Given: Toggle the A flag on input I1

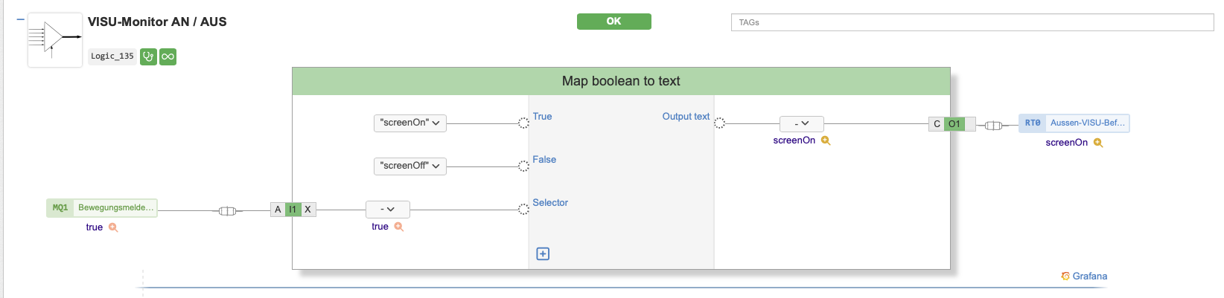Looking at the screenshot, I should click(278, 210).
